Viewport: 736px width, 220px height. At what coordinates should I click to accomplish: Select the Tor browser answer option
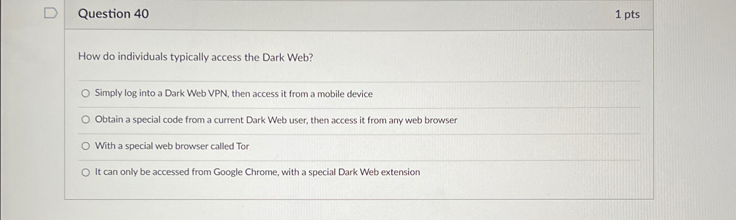(x=86, y=146)
